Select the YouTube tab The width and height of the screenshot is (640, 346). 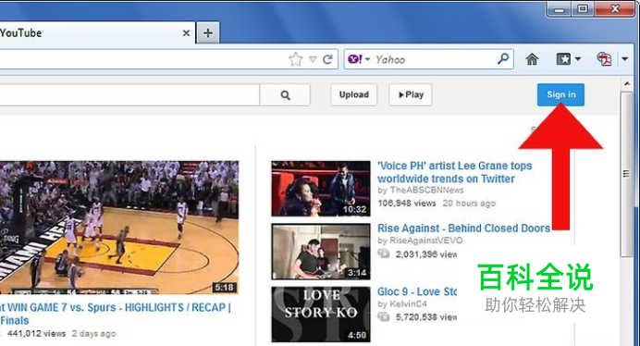(96, 33)
